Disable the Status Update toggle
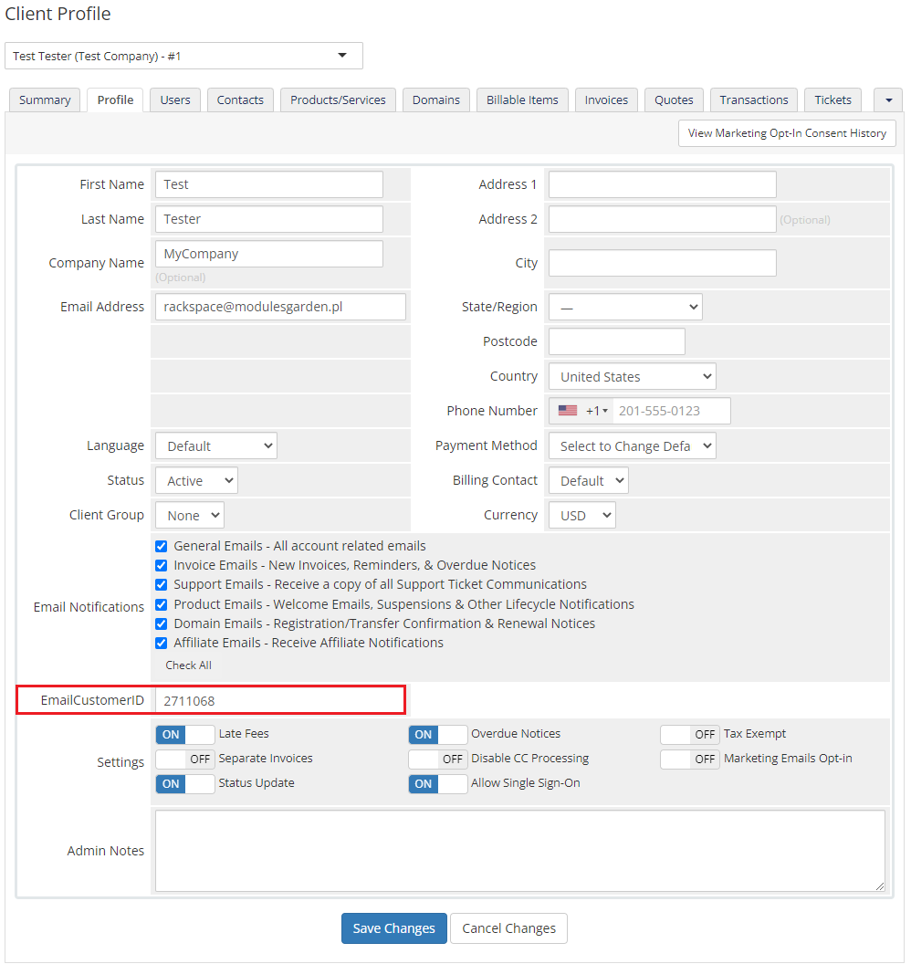Screen dimensions: 911x964 (x=185, y=783)
